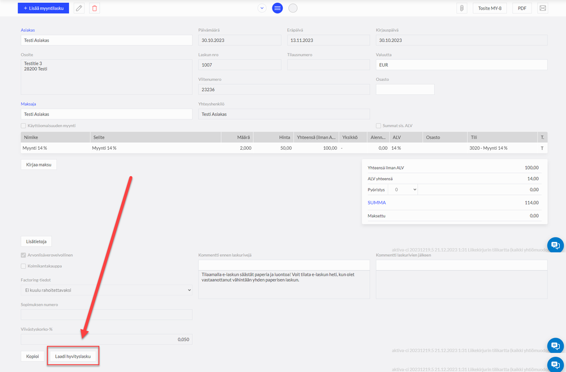Tick the Käyttöomaisuuden myynti checkbox

pyautogui.click(x=23, y=126)
